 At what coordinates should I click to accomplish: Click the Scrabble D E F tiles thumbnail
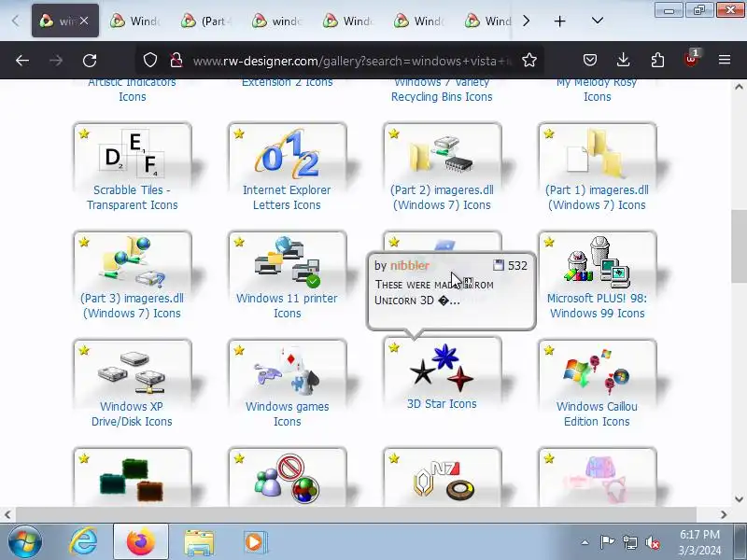pos(133,153)
